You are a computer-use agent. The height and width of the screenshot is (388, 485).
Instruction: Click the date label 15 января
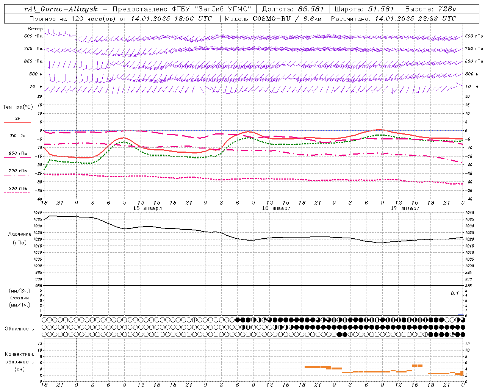tap(147, 208)
